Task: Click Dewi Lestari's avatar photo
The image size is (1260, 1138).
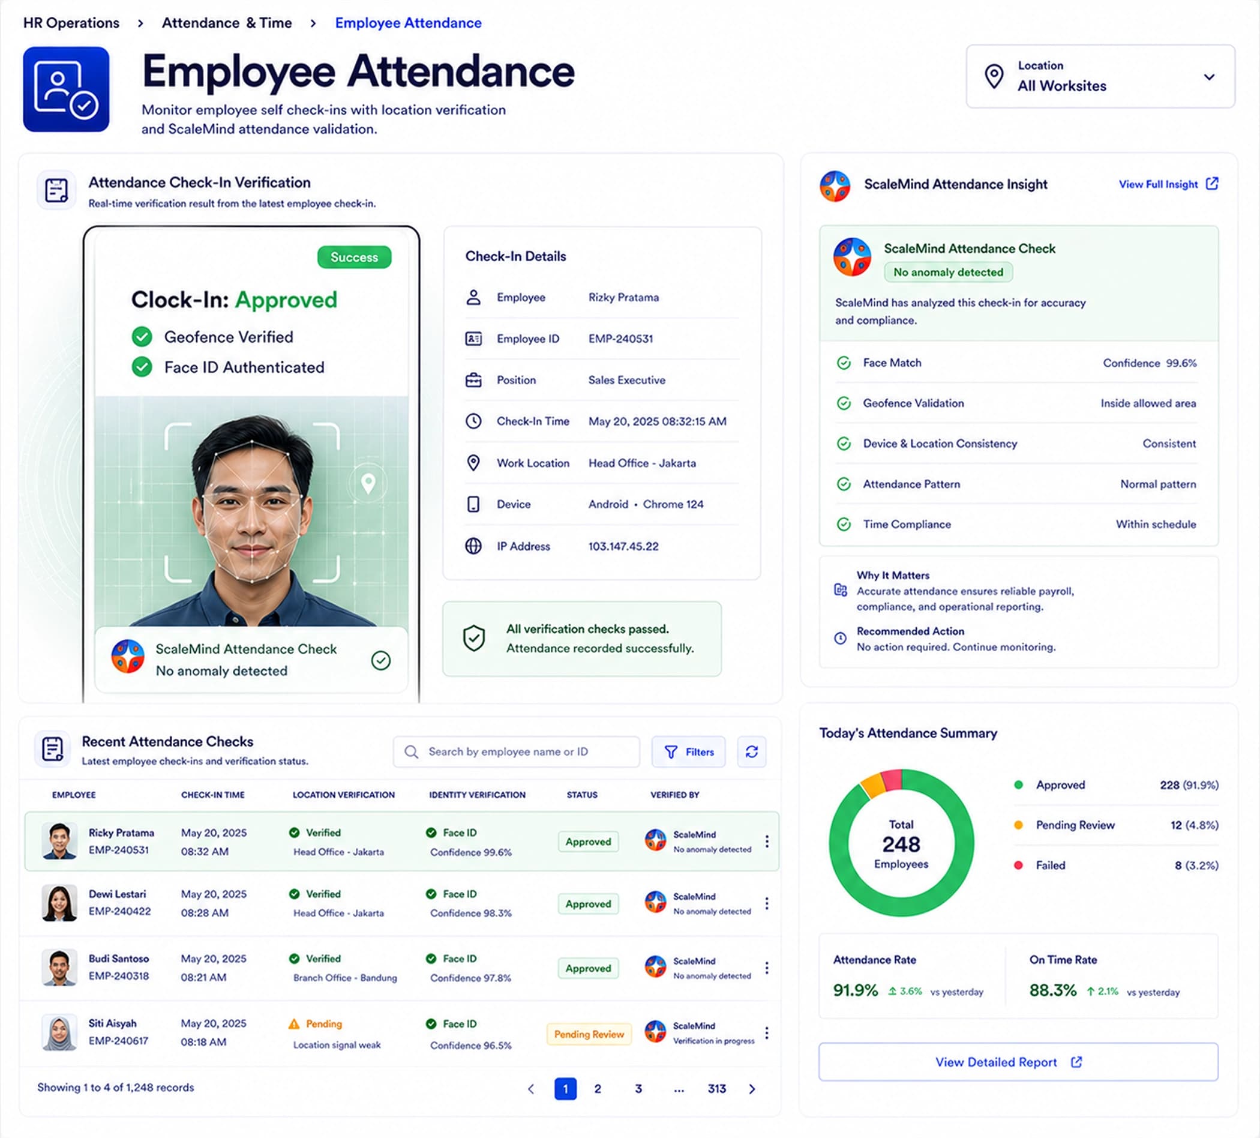Action: tap(59, 903)
